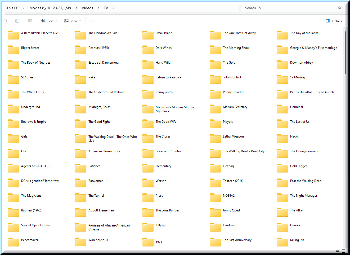Select the Peacemaker folder icon
Image resolution: width=350 pixels, height=255 pixels.
(14, 242)
